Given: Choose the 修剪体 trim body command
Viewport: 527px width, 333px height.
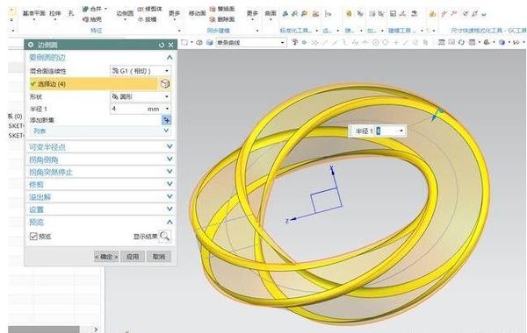Looking at the screenshot, I should pos(150,9).
